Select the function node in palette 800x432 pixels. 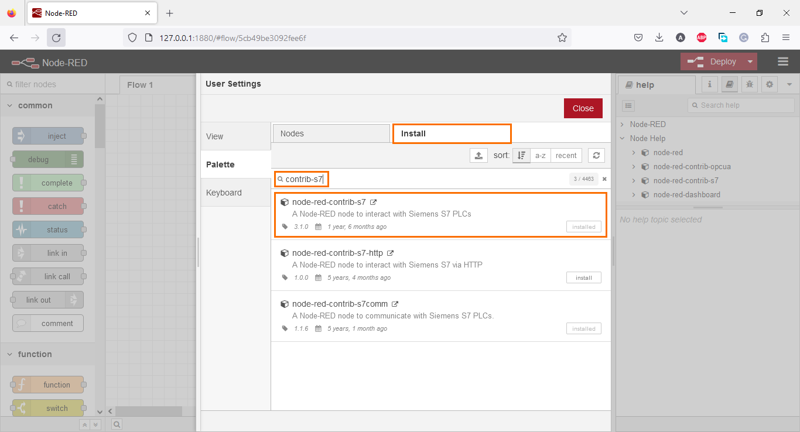pos(48,385)
